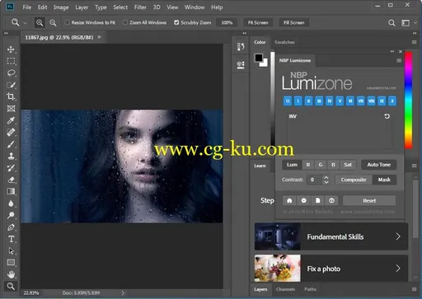Click Lumizone Reset button
This screenshot has height=299, width=422.
click(369, 201)
